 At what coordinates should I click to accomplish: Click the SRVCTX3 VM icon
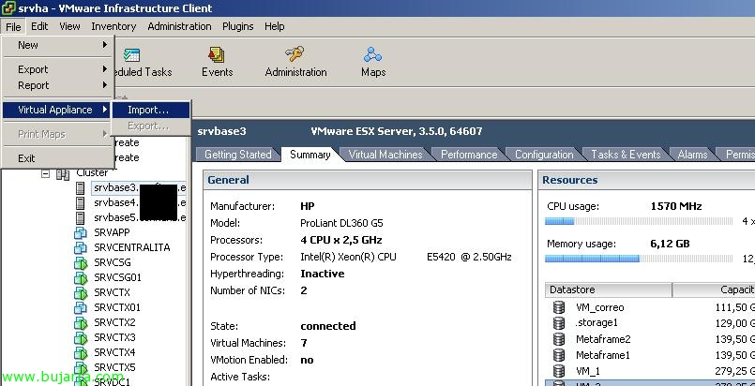click(x=81, y=338)
